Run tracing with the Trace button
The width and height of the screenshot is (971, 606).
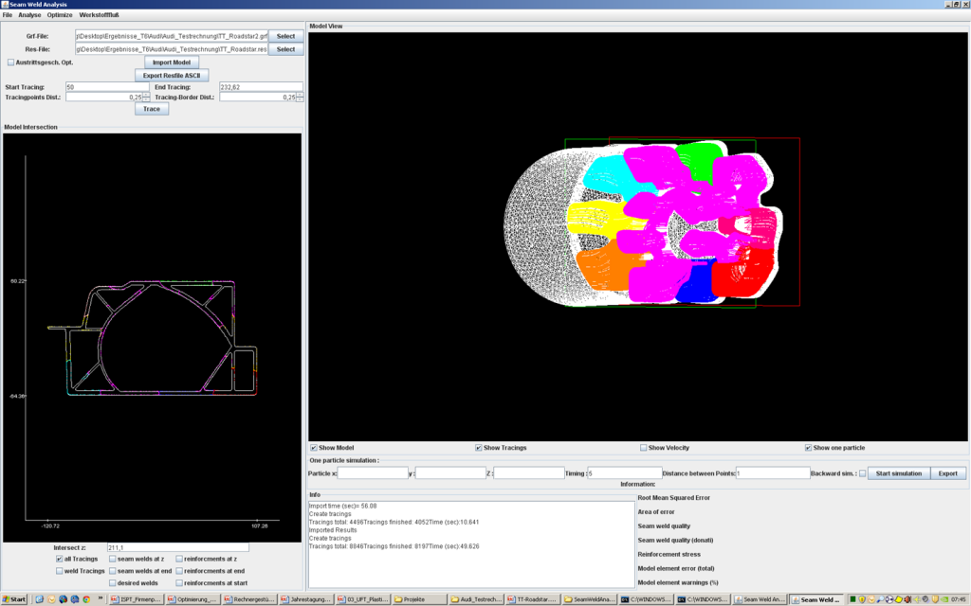pos(151,108)
